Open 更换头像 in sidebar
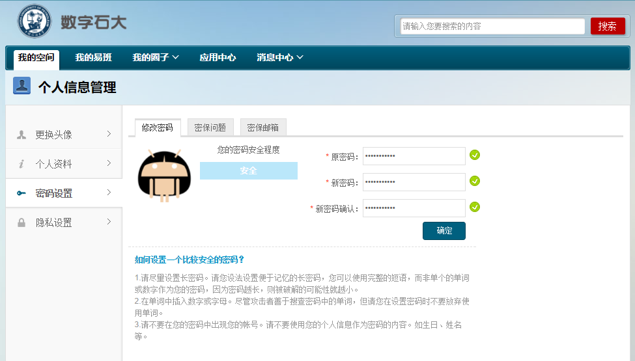This screenshot has width=635, height=361. pyautogui.click(x=64, y=134)
